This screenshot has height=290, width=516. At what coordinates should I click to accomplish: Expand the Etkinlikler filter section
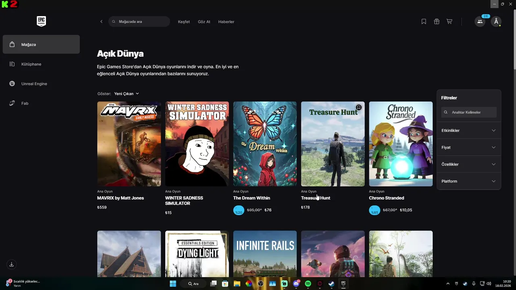coord(469,130)
